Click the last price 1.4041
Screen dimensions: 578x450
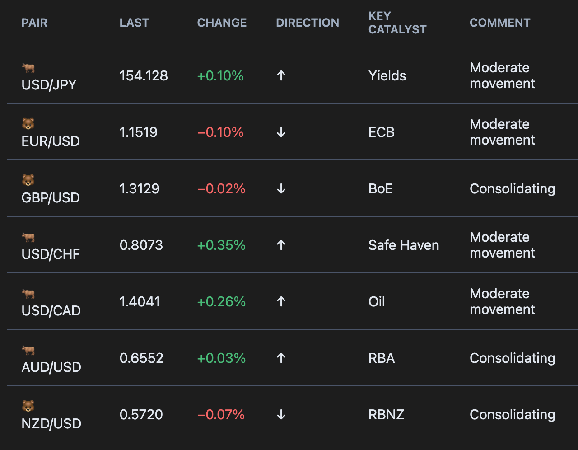pyautogui.click(x=140, y=301)
